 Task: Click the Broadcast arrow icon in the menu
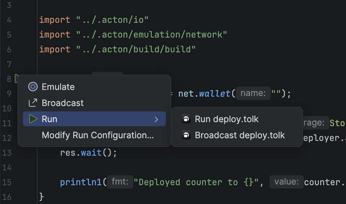tap(33, 103)
